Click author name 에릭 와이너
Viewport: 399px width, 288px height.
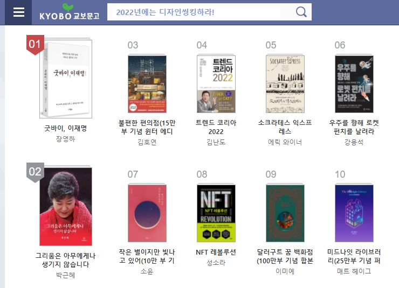pos(285,142)
